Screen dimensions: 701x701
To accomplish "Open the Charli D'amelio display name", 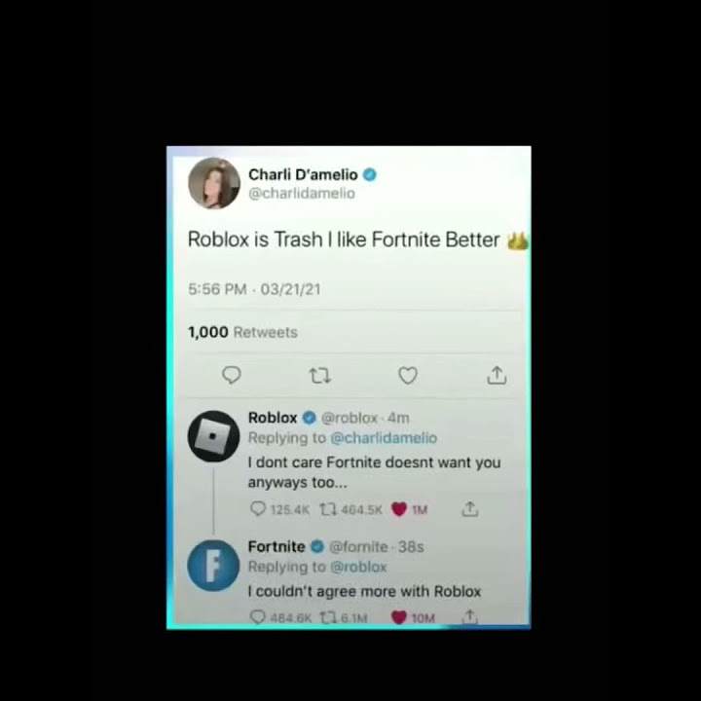I will coord(303,174).
